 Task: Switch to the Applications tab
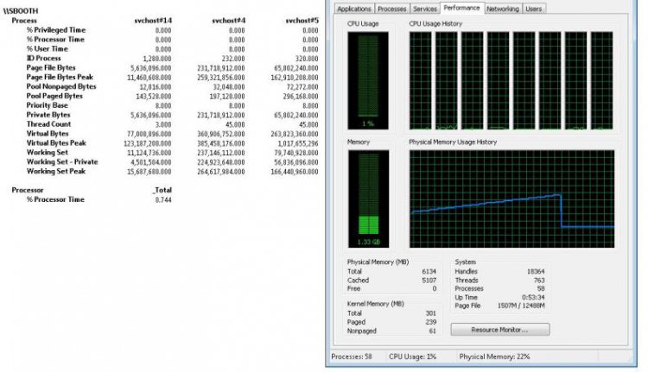pyautogui.click(x=353, y=9)
